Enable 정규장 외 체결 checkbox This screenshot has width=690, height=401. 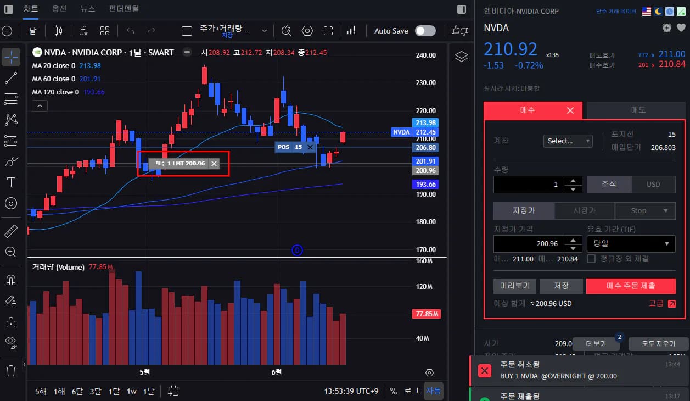click(591, 259)
